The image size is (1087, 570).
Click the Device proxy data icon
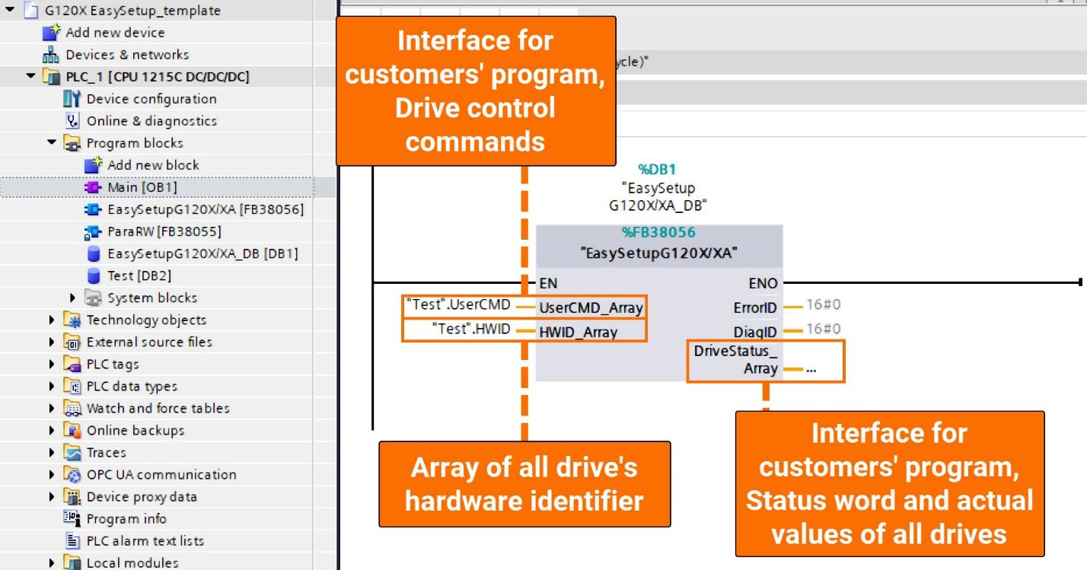[x=72, y=496]
